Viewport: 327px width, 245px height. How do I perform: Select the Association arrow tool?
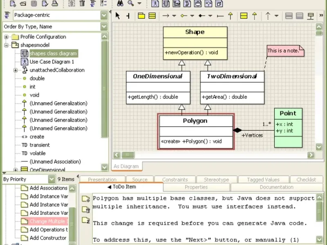pos(166,16)
